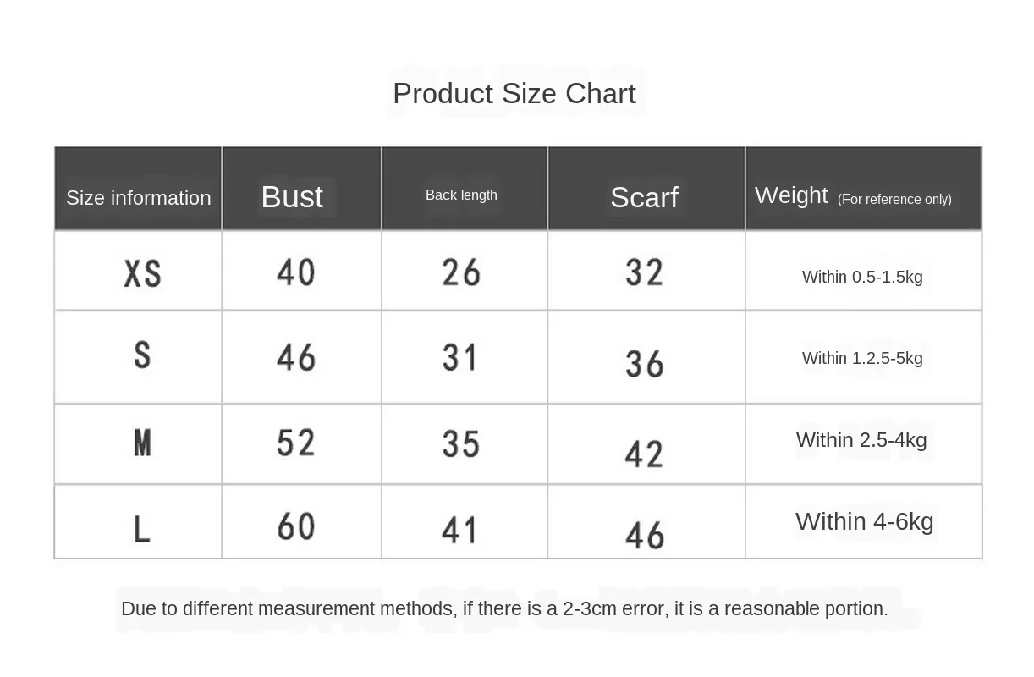Click scarf value 42 in M row
The image size is (1034, 677).
tap(644, 454)
